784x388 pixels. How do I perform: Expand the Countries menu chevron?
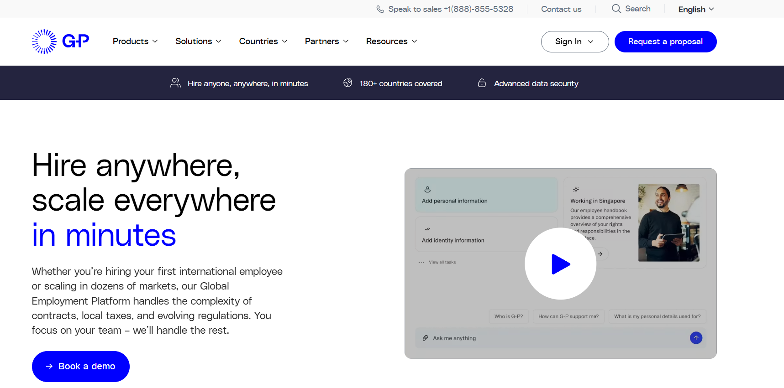(285, 41)
